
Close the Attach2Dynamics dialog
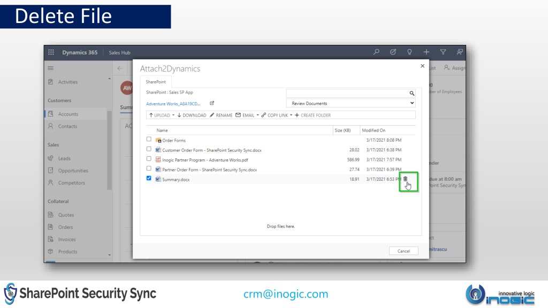[x=422, y=66]
